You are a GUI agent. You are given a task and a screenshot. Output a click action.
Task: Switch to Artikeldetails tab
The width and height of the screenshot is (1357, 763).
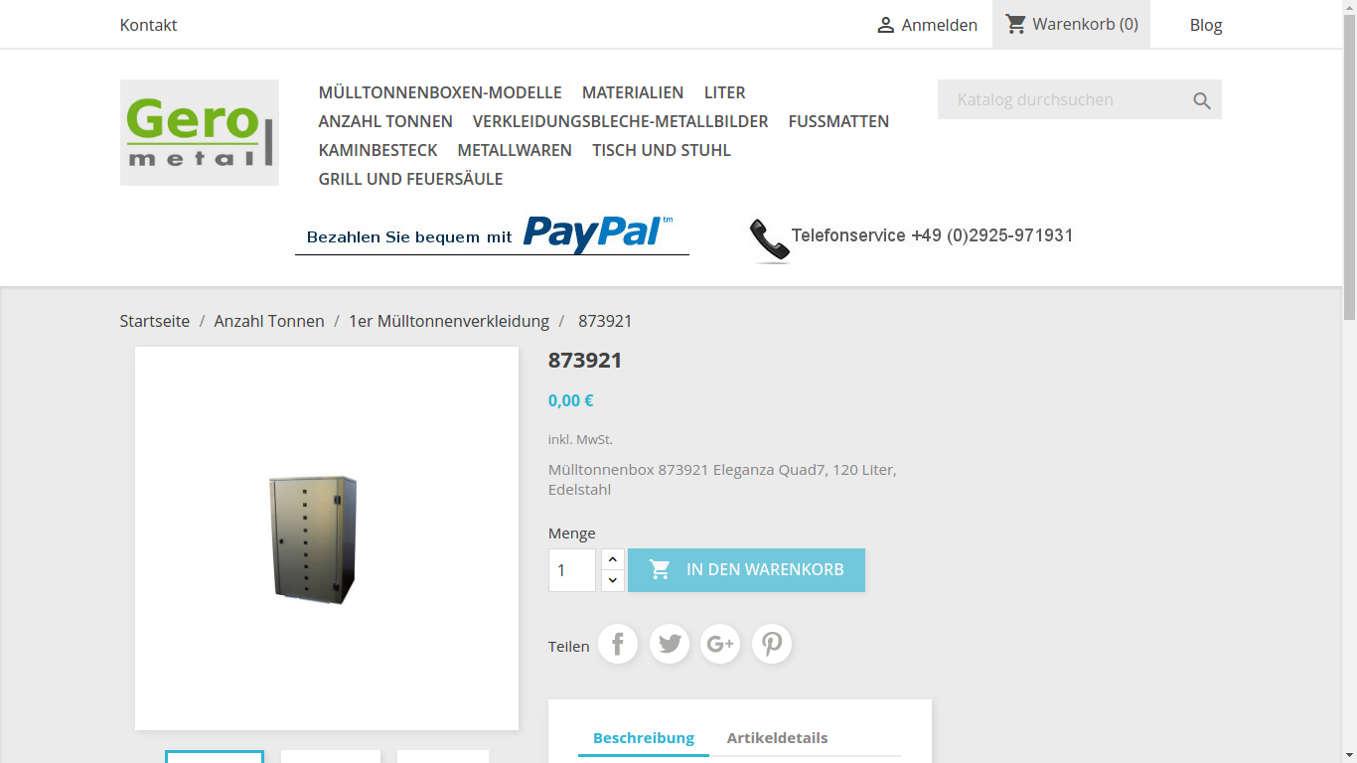(777, 738)
